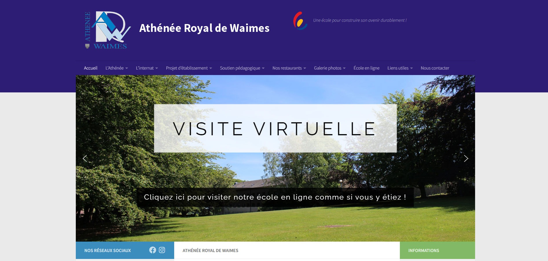Follow the 'Cliquez ici pour visiter' caption link
The image size is (548, 261).
[x=275, y=197]
